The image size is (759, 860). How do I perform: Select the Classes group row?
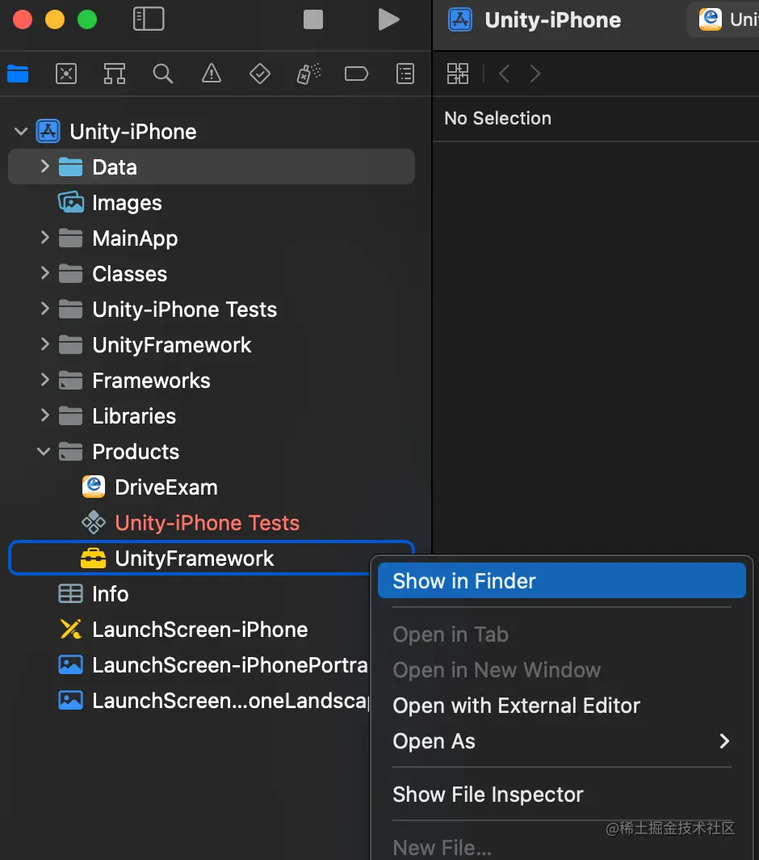212,274
